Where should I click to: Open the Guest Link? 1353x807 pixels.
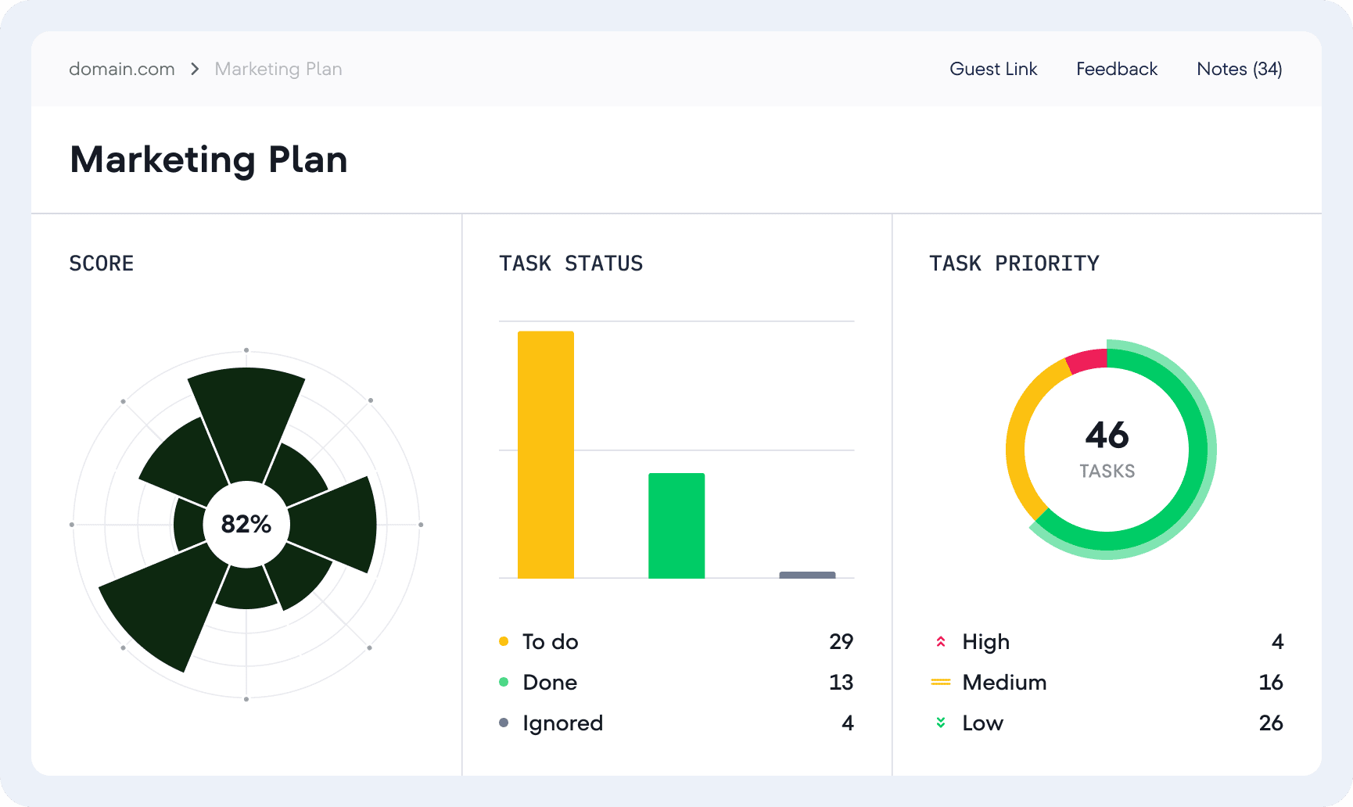993,70
